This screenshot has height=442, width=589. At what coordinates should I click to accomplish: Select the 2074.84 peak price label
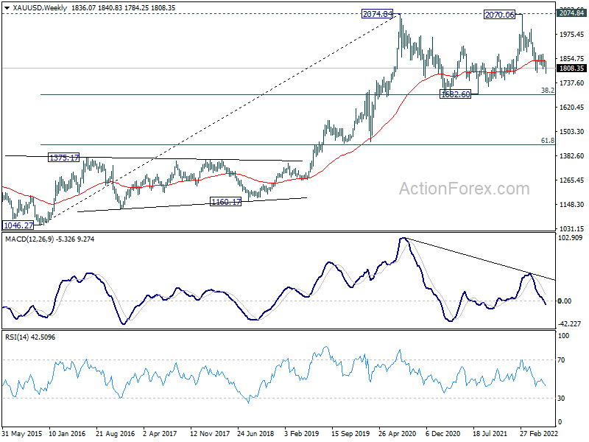(x=377, y=14)
